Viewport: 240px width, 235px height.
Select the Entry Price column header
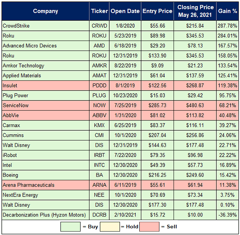[x=158, y=11]
